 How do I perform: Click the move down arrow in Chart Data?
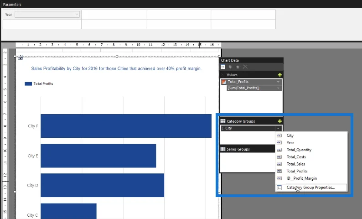[230, 67]
